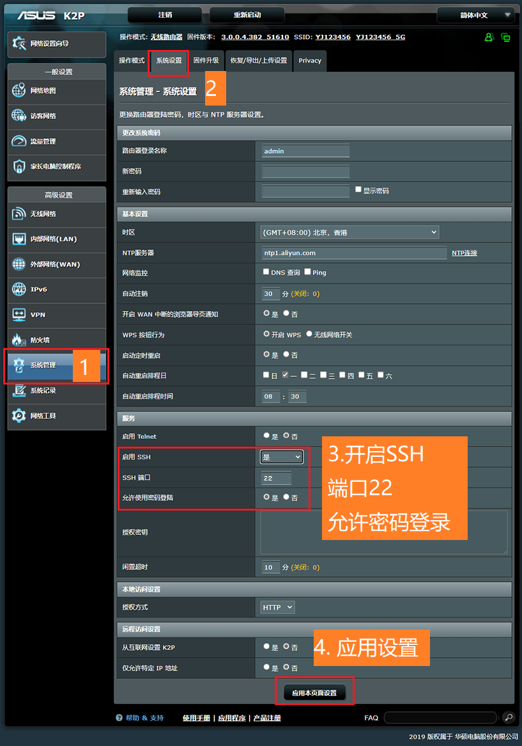Screen dimensions: 522x746
Task: Click the traffic management gauge icon
Action: [x=19, y=141]
